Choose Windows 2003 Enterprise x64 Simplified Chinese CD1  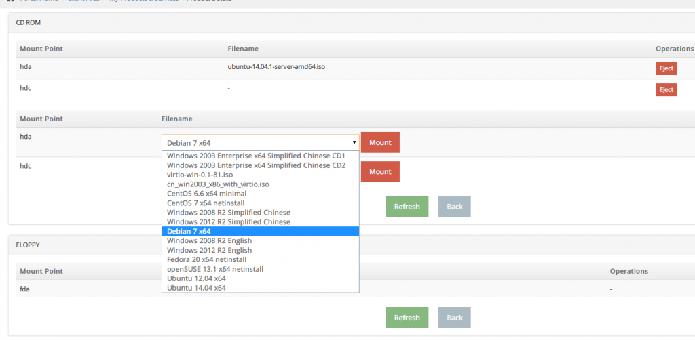tap(261, 156)
